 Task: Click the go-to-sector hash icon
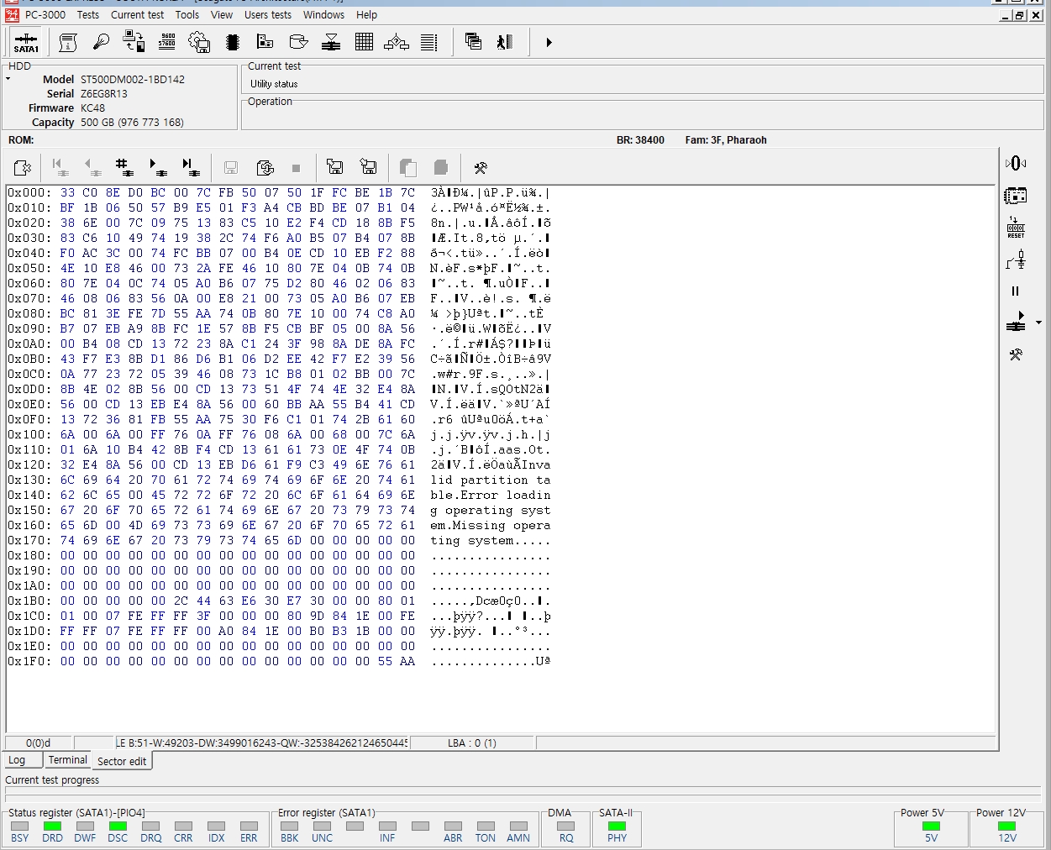(124, 167)
